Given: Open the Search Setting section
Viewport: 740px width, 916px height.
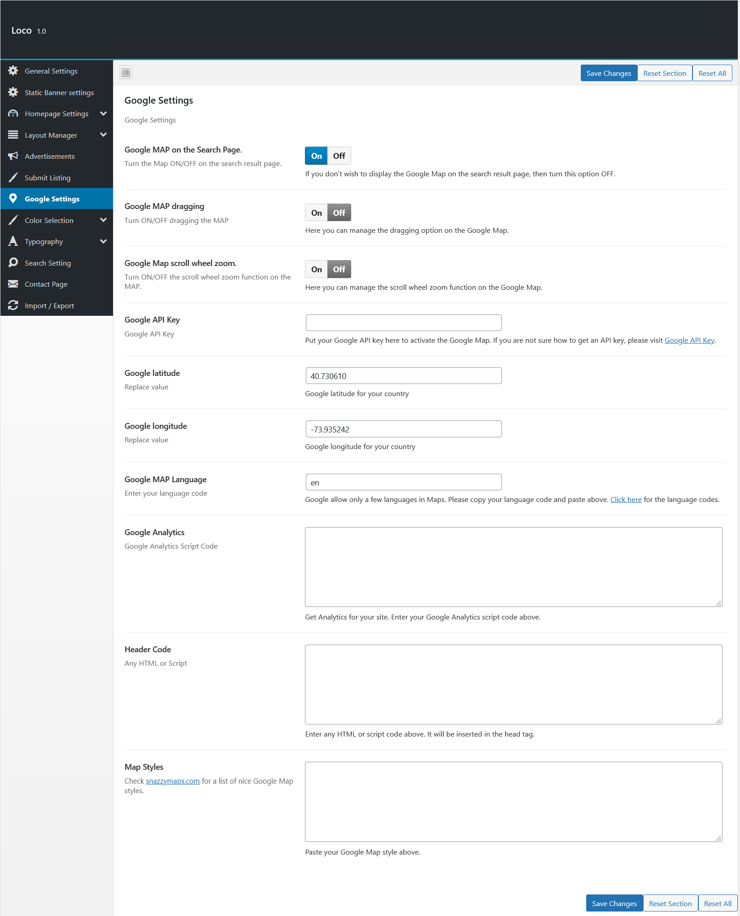Looking at the screenshot, I should [57, 263].
